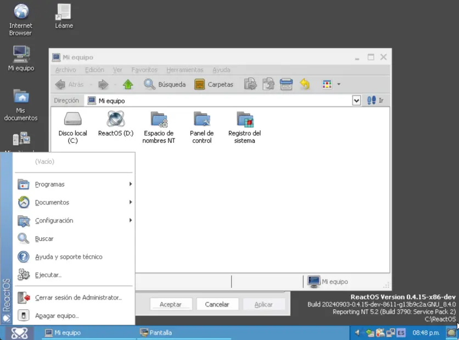Open the Ayuda menu
Viewport: 459px width, 340px height.
click(x=221, y=70)
